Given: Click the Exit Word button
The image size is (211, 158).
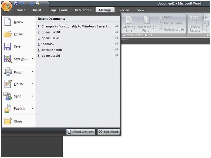Looking at the screenshot, I should click(108, 132).
